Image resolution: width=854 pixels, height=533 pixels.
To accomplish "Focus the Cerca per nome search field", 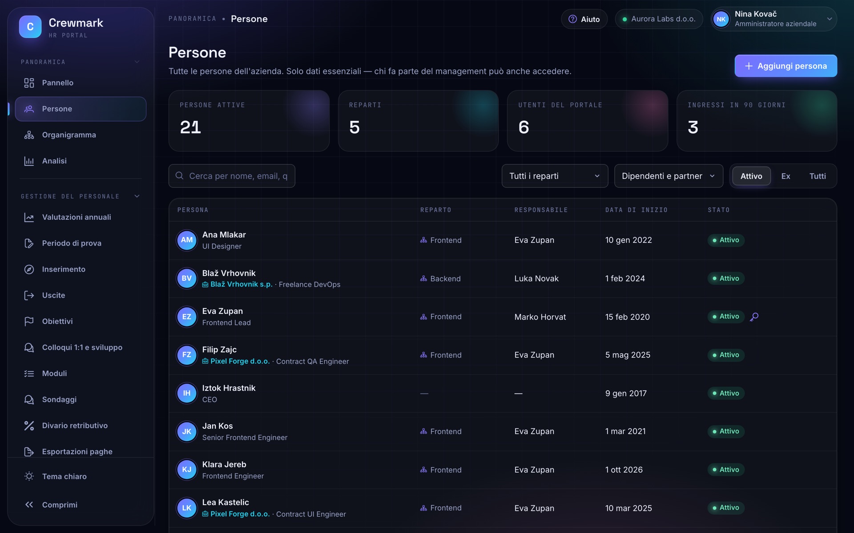I will (232, 176).
